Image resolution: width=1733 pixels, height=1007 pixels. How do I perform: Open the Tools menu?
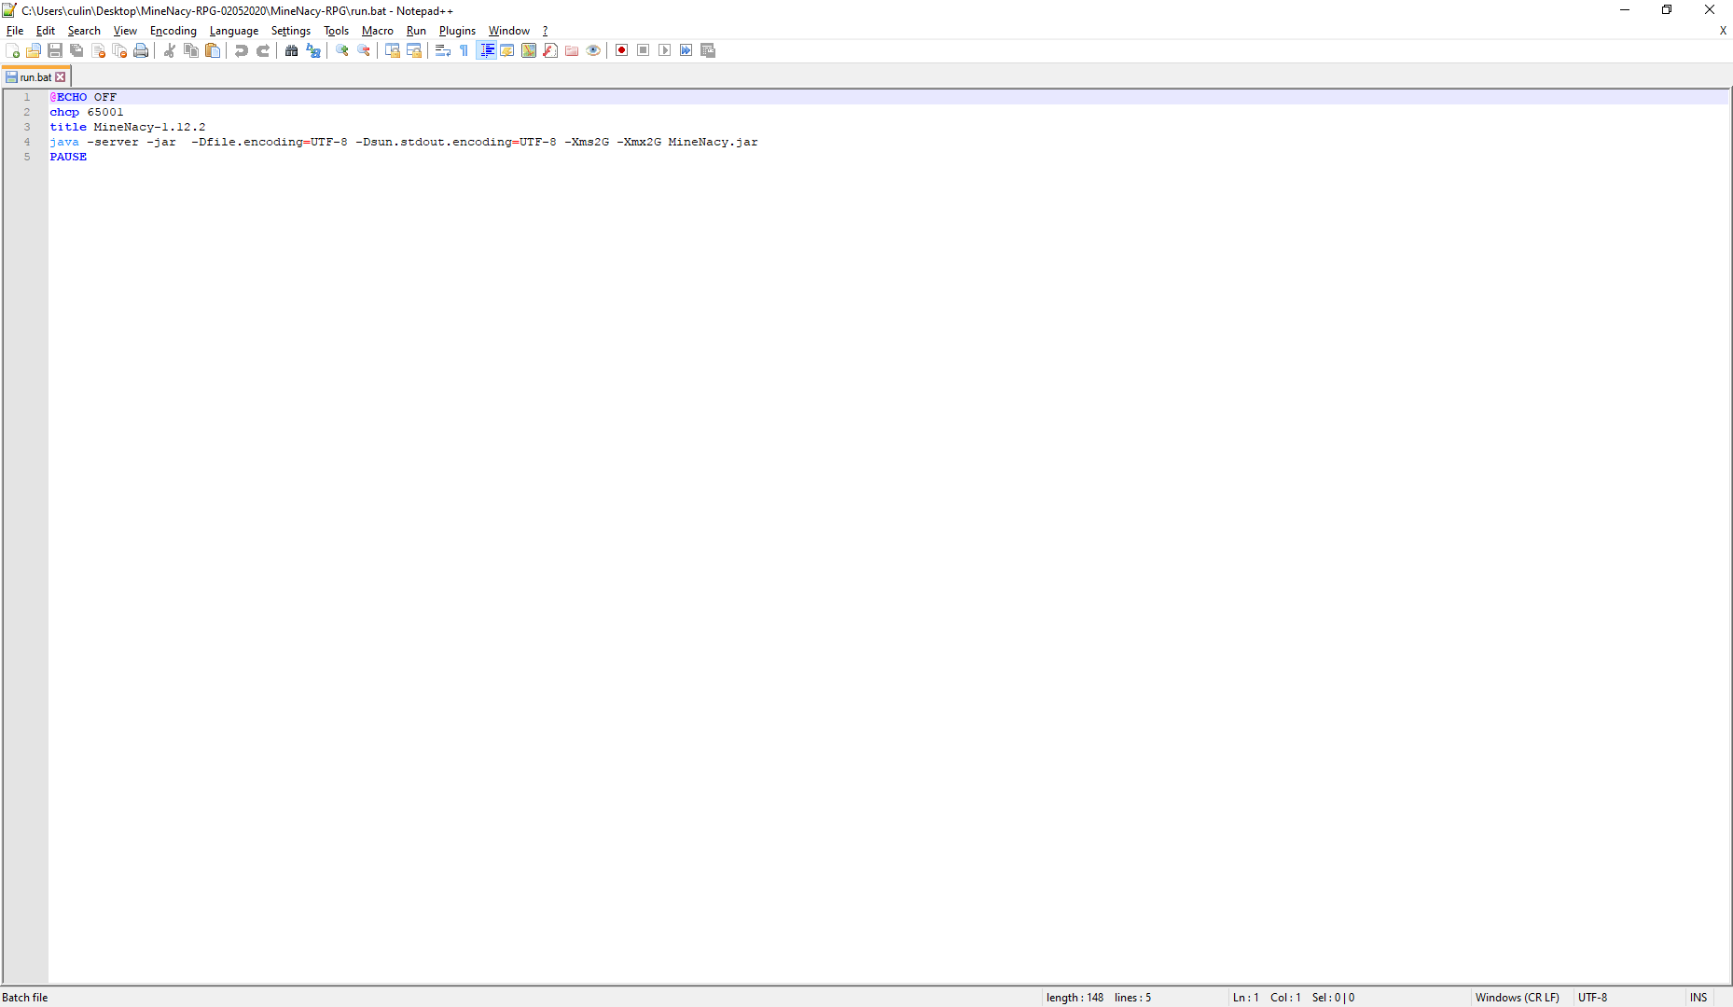337,31
